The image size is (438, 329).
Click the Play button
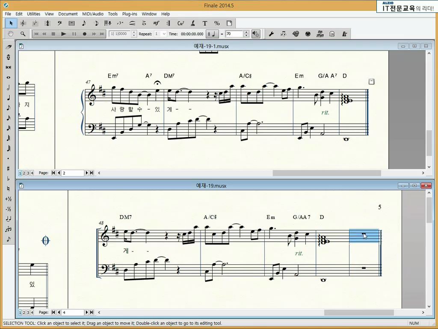(x=64, y=34)
